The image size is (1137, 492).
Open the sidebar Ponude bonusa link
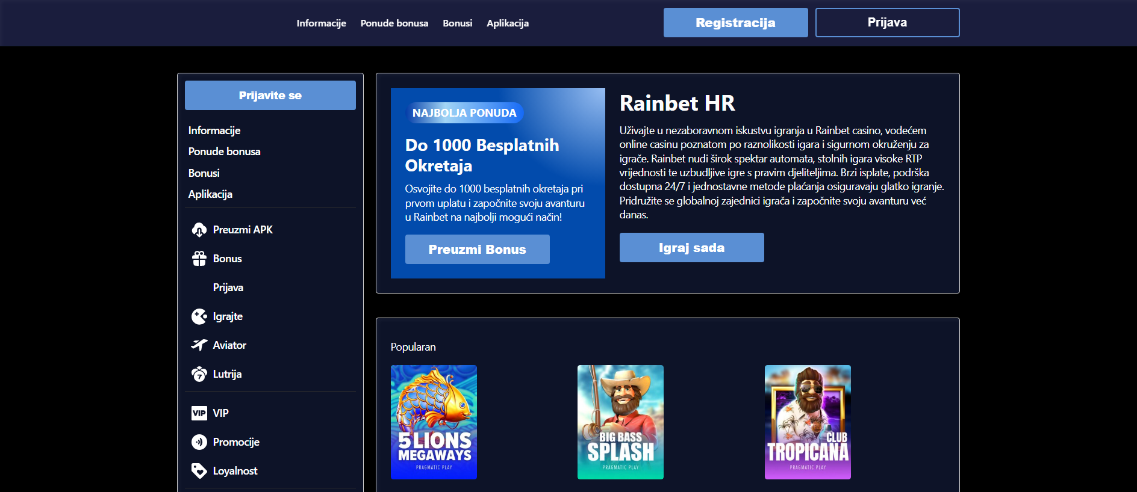[225, 152]
